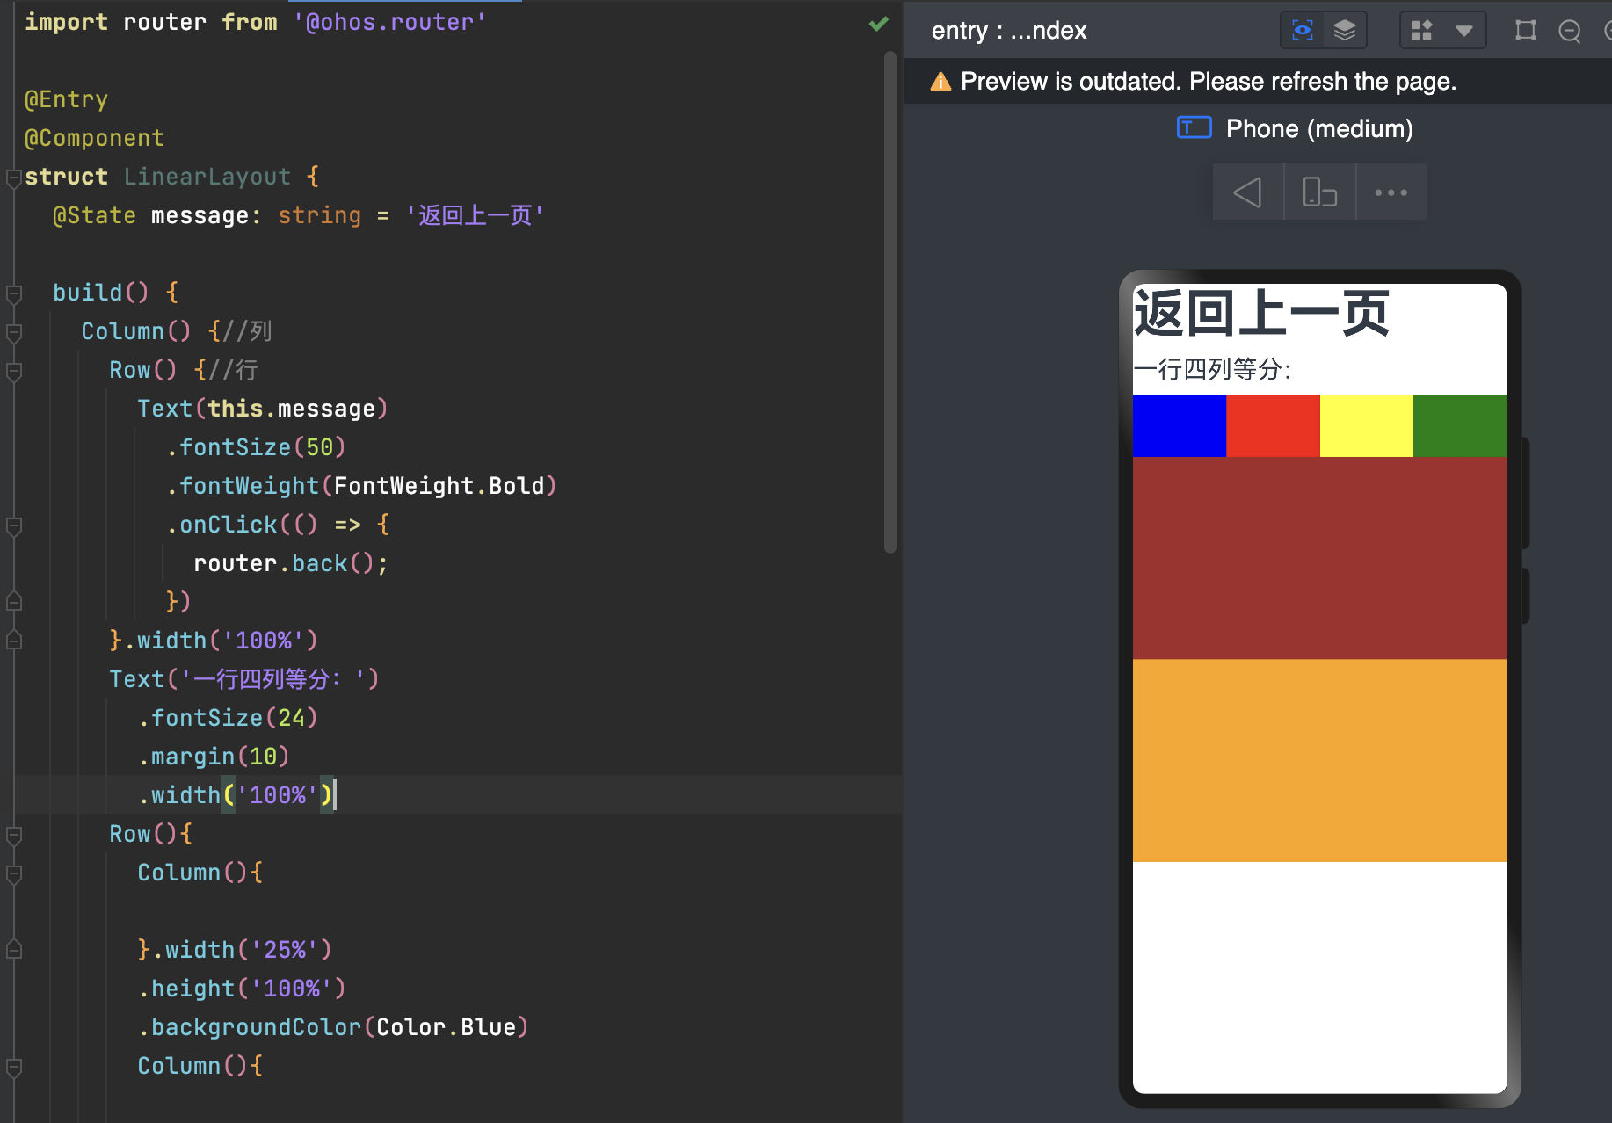1612x1123 pixels.
Task: Click the Phone (medium) device icon
Action: click(x=1194, y=128)
